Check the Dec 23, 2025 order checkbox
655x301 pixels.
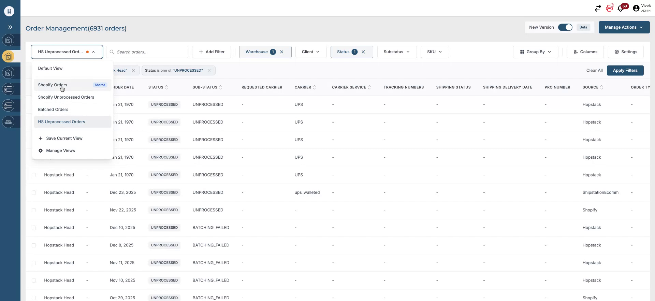coord(34,192)
